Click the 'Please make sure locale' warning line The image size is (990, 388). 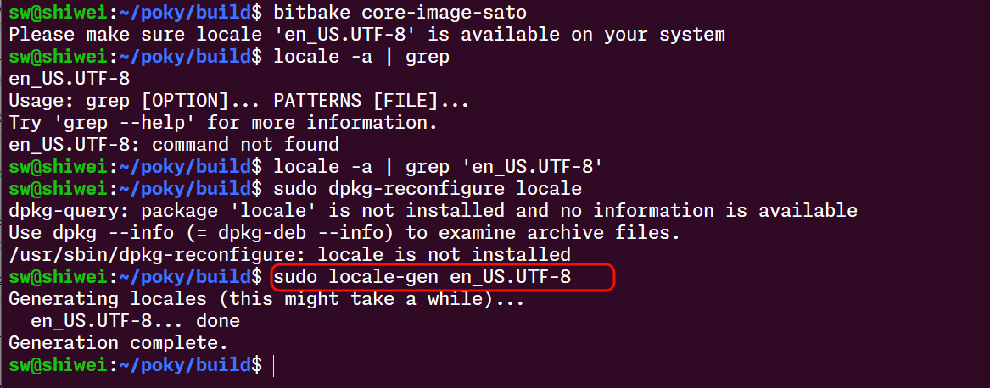click(366, 35)
